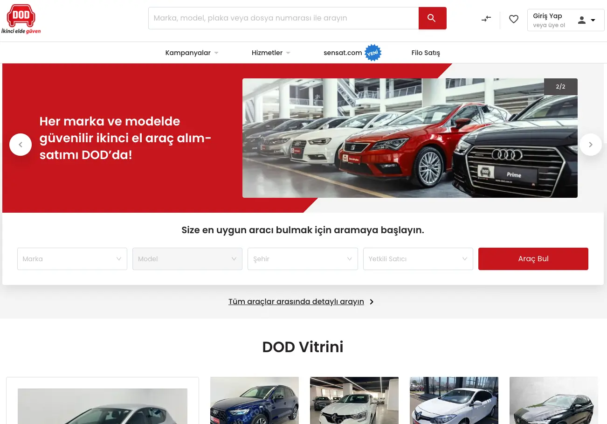Screen dimensions: 607x424
Task: Click arrow beside detailed search link
Action: pyautogui.click(x=372, y=302)
